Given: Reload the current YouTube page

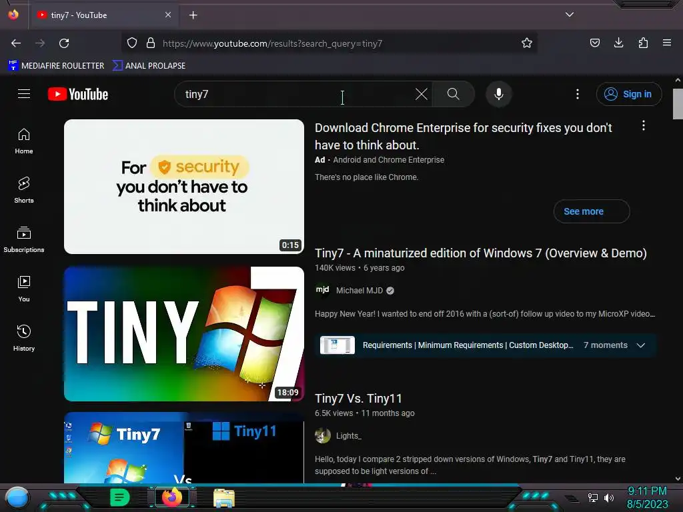Looking at the screenshot, I should pyautogui.click(x=64, y=43).
